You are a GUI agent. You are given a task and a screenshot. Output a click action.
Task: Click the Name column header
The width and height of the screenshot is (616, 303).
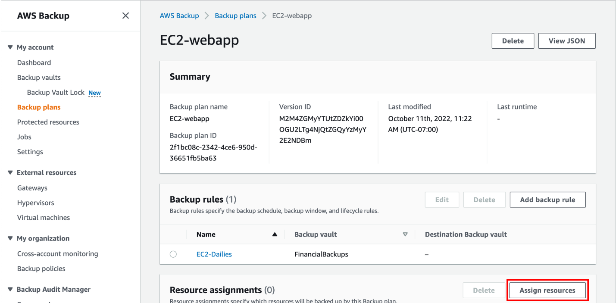point(206,234)
